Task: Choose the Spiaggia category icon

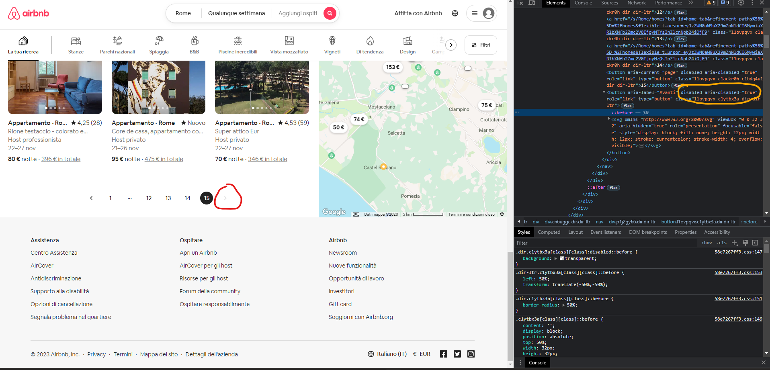Action: [x=159, y=41]
